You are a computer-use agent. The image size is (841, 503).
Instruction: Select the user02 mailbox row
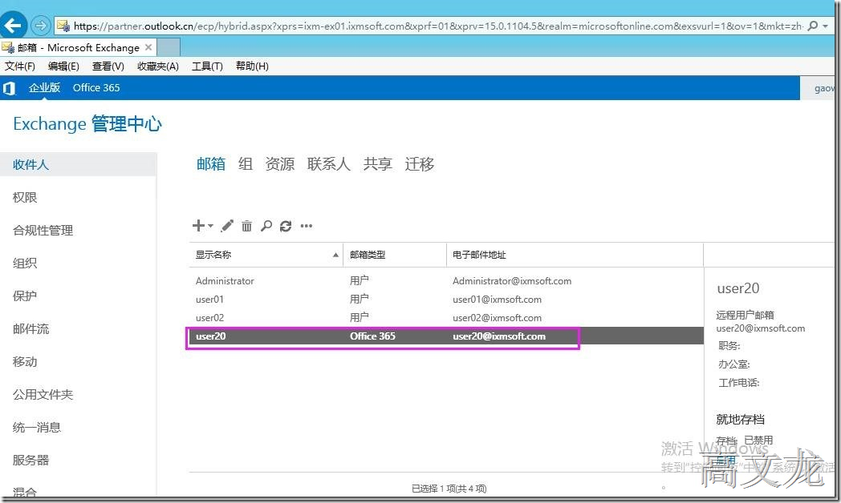tap(446, 318)
